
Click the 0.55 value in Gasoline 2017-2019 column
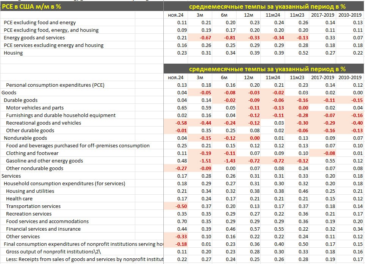(x=330, y=161)
